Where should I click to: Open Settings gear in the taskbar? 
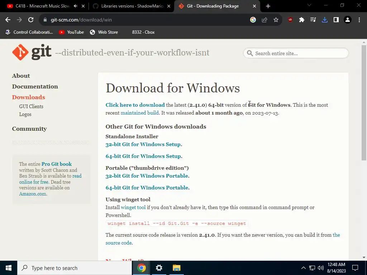159,268
